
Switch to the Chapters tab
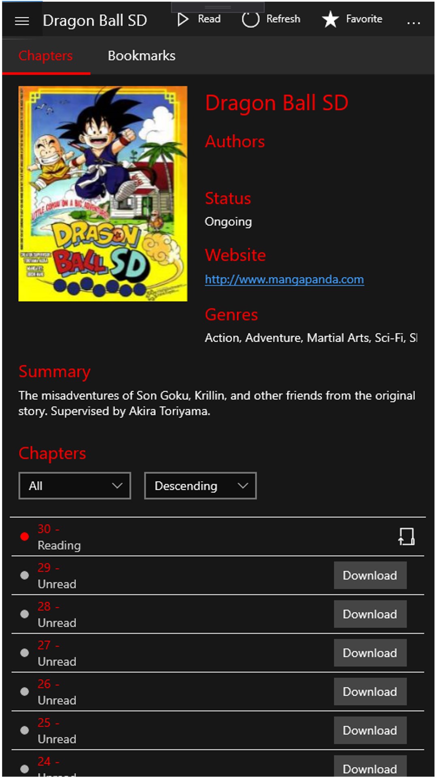(x=46, y=56)
